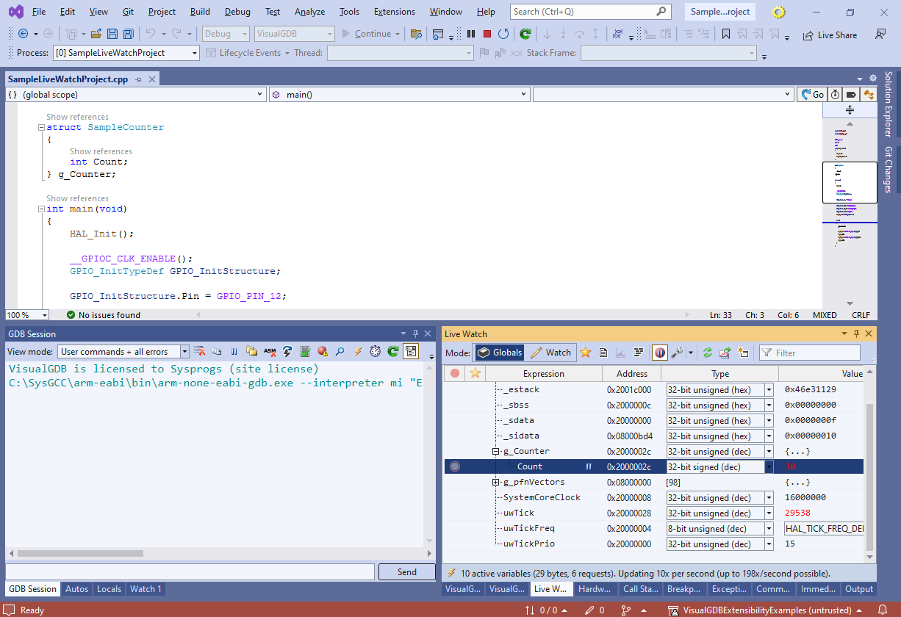The image size is (901, 617).
Task: Click the Save All icon
Action: pos(128,34)
